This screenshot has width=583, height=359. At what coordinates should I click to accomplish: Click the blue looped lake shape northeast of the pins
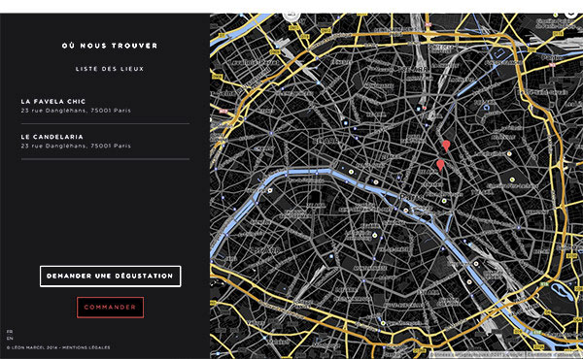coord(487,108)
